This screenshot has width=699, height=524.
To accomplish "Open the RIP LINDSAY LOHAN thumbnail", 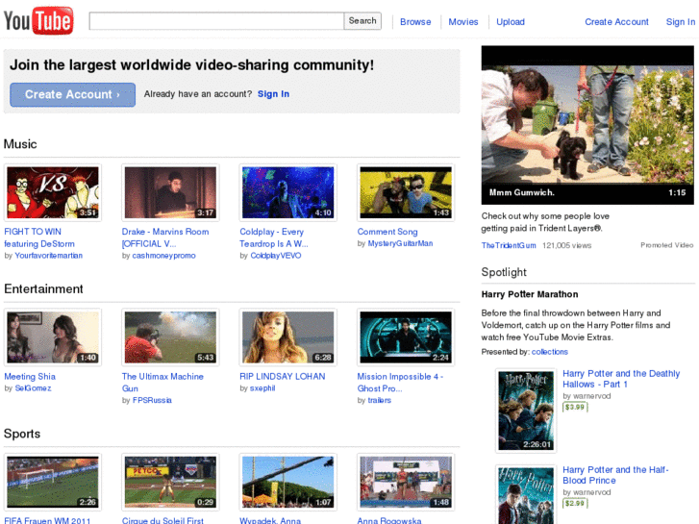I will (287, 337).
